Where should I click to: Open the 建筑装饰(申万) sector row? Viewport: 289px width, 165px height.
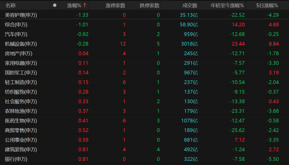(144, 149)
